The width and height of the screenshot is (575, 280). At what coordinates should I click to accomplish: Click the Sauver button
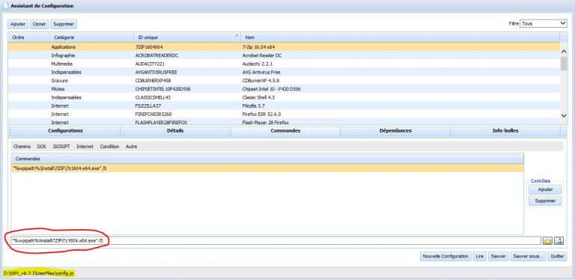498,257
